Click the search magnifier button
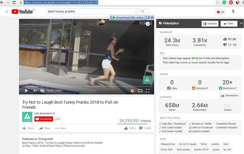The height and width of the screenshot is (154, 244). [143, 11]
